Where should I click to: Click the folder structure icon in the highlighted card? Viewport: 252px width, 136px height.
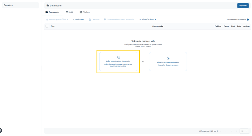[x=118, y=58]
